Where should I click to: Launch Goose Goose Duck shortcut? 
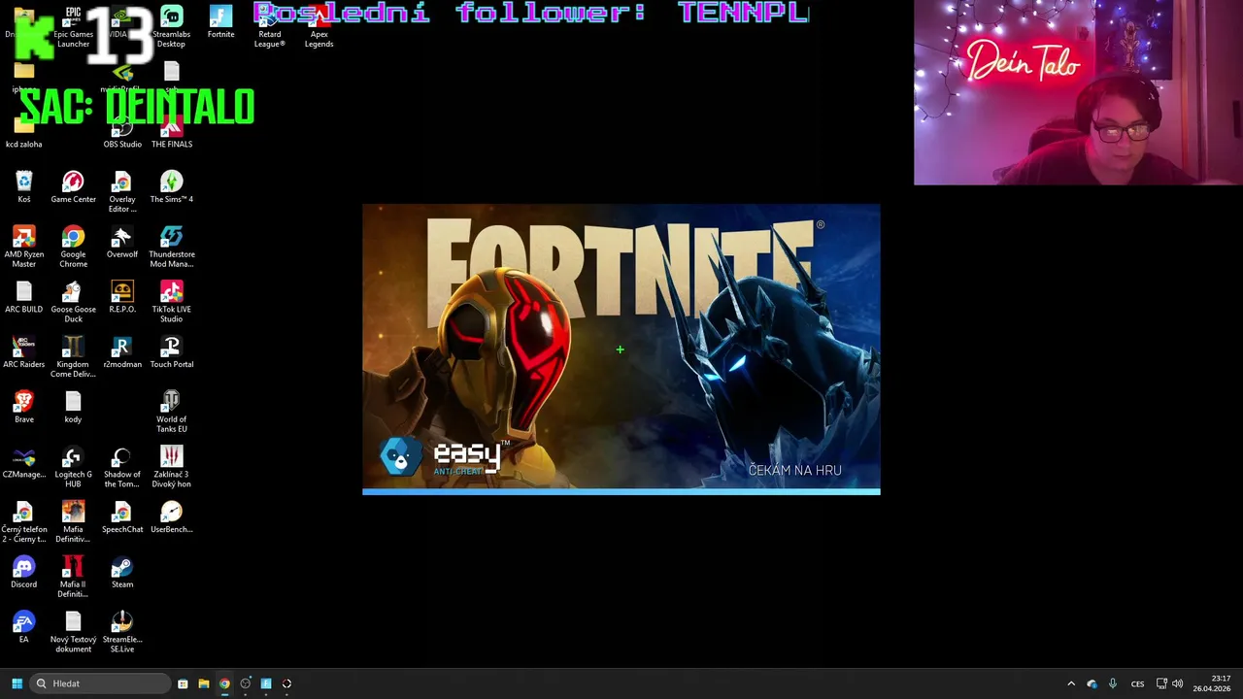point(73,303)
